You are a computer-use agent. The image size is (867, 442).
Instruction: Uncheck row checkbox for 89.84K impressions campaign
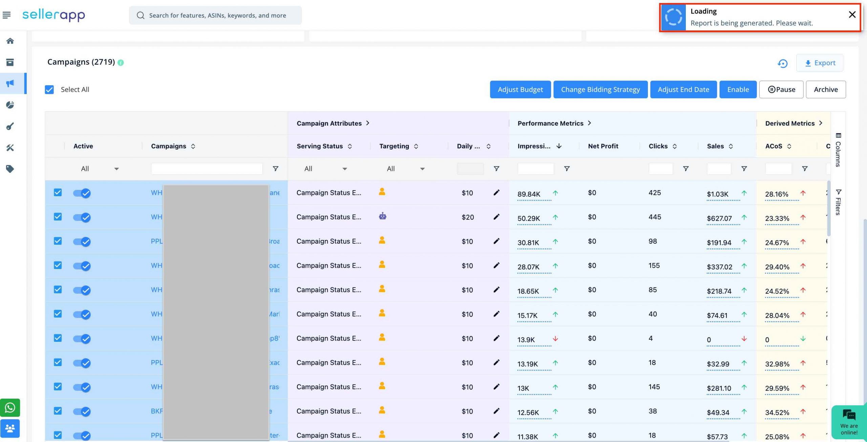click(x=58, y=193)
